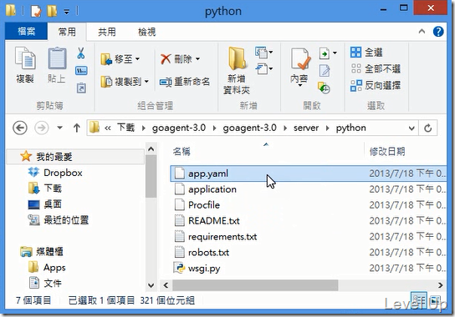Click the Up one level arrow
This screenshot has width=455, height=317.
tap(77, 128)
